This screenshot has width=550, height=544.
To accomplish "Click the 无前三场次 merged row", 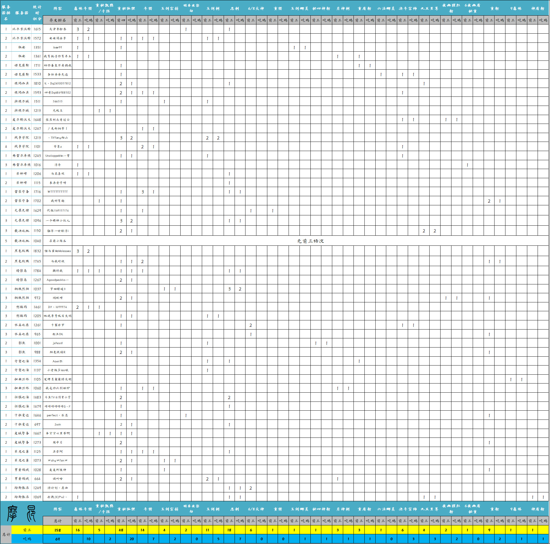I will click(310, 241).
